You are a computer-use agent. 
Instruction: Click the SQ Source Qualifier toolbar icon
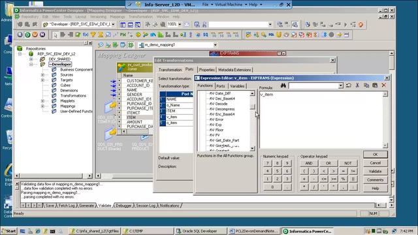click(x=206, y=35)
